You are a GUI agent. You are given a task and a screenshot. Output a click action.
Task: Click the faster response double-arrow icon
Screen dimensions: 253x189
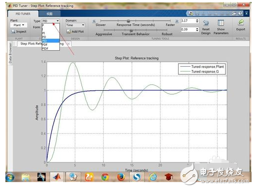click(177, 21)
